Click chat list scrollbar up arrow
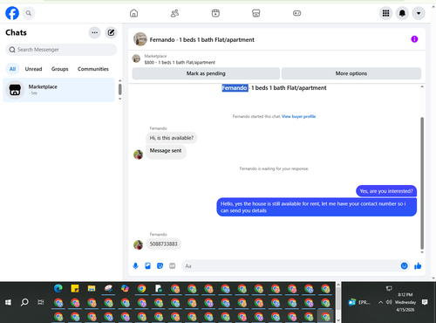 [x=119, y=80]
